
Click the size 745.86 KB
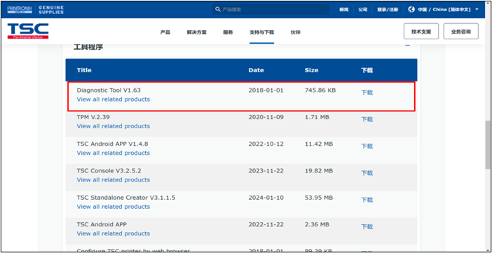(320, 90)
